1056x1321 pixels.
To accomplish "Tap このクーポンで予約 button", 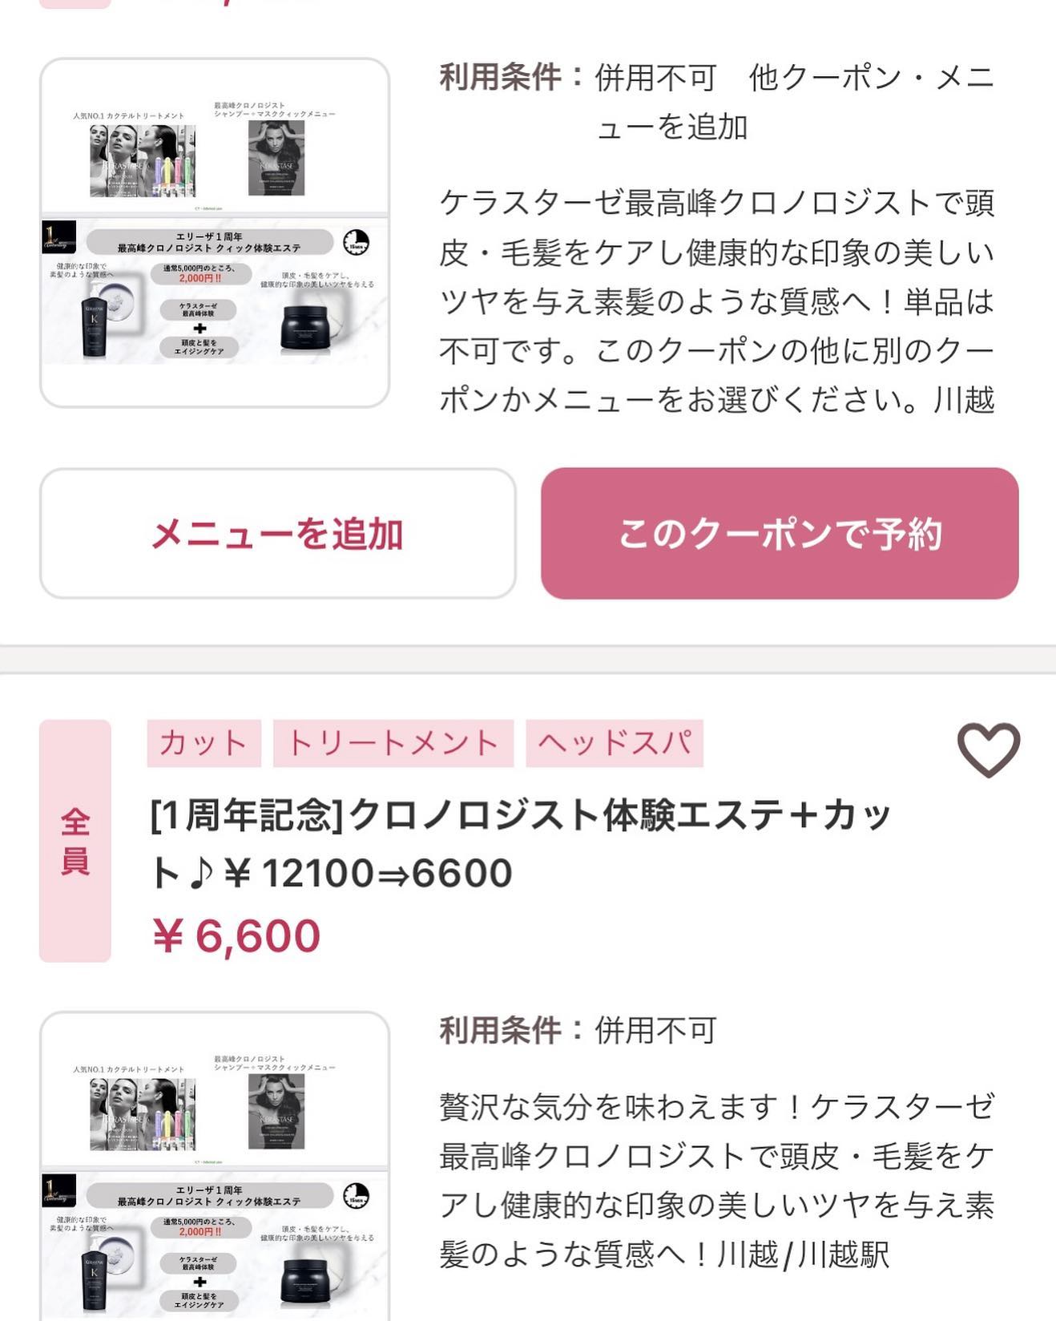I will (x=780, y=533).
